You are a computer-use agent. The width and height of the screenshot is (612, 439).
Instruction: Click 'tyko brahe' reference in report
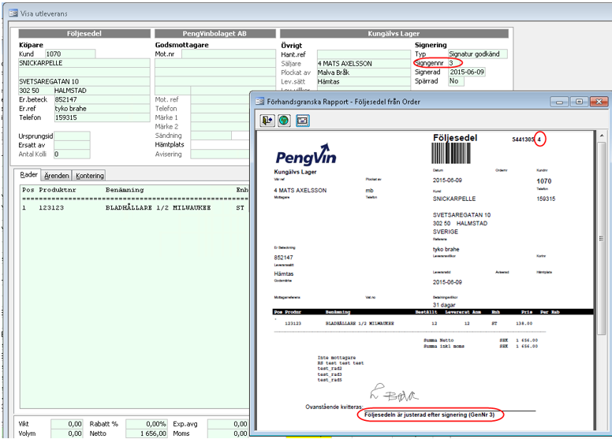click(x=446, y=249)
